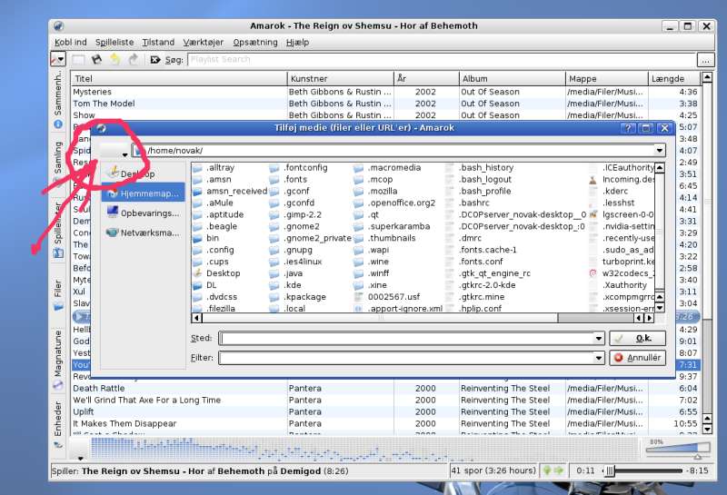Click the save playlist icon
This screenshot has height=495, width=727.
96,60
